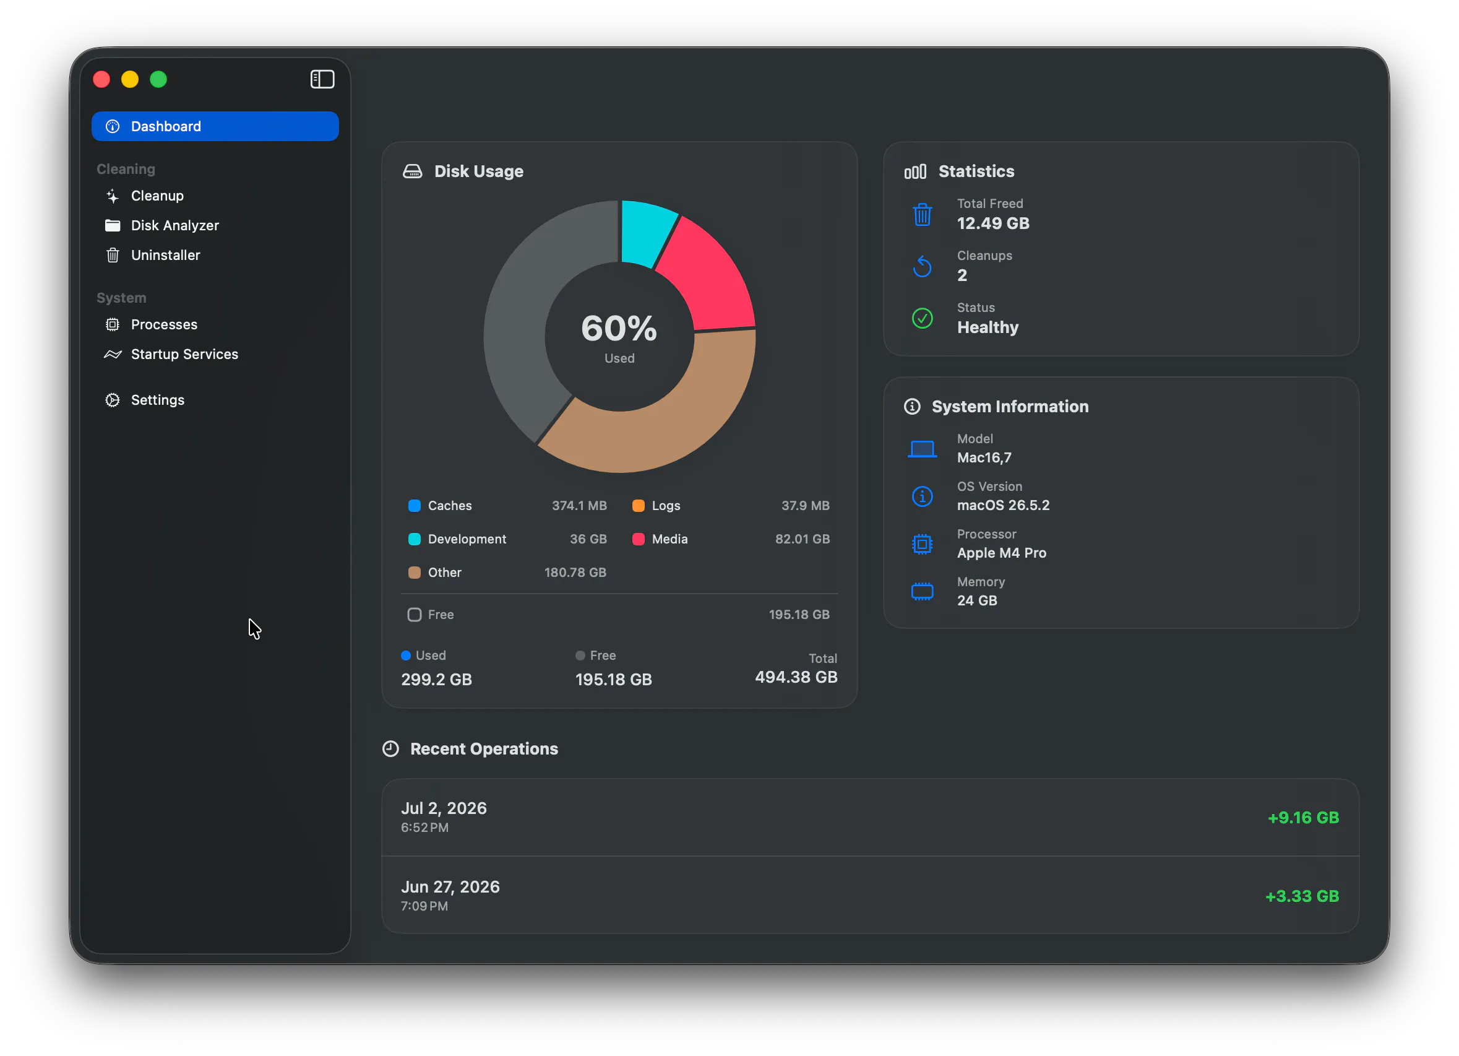
Task: Click the 36 GB Development size value
Action: pos(588,539)
